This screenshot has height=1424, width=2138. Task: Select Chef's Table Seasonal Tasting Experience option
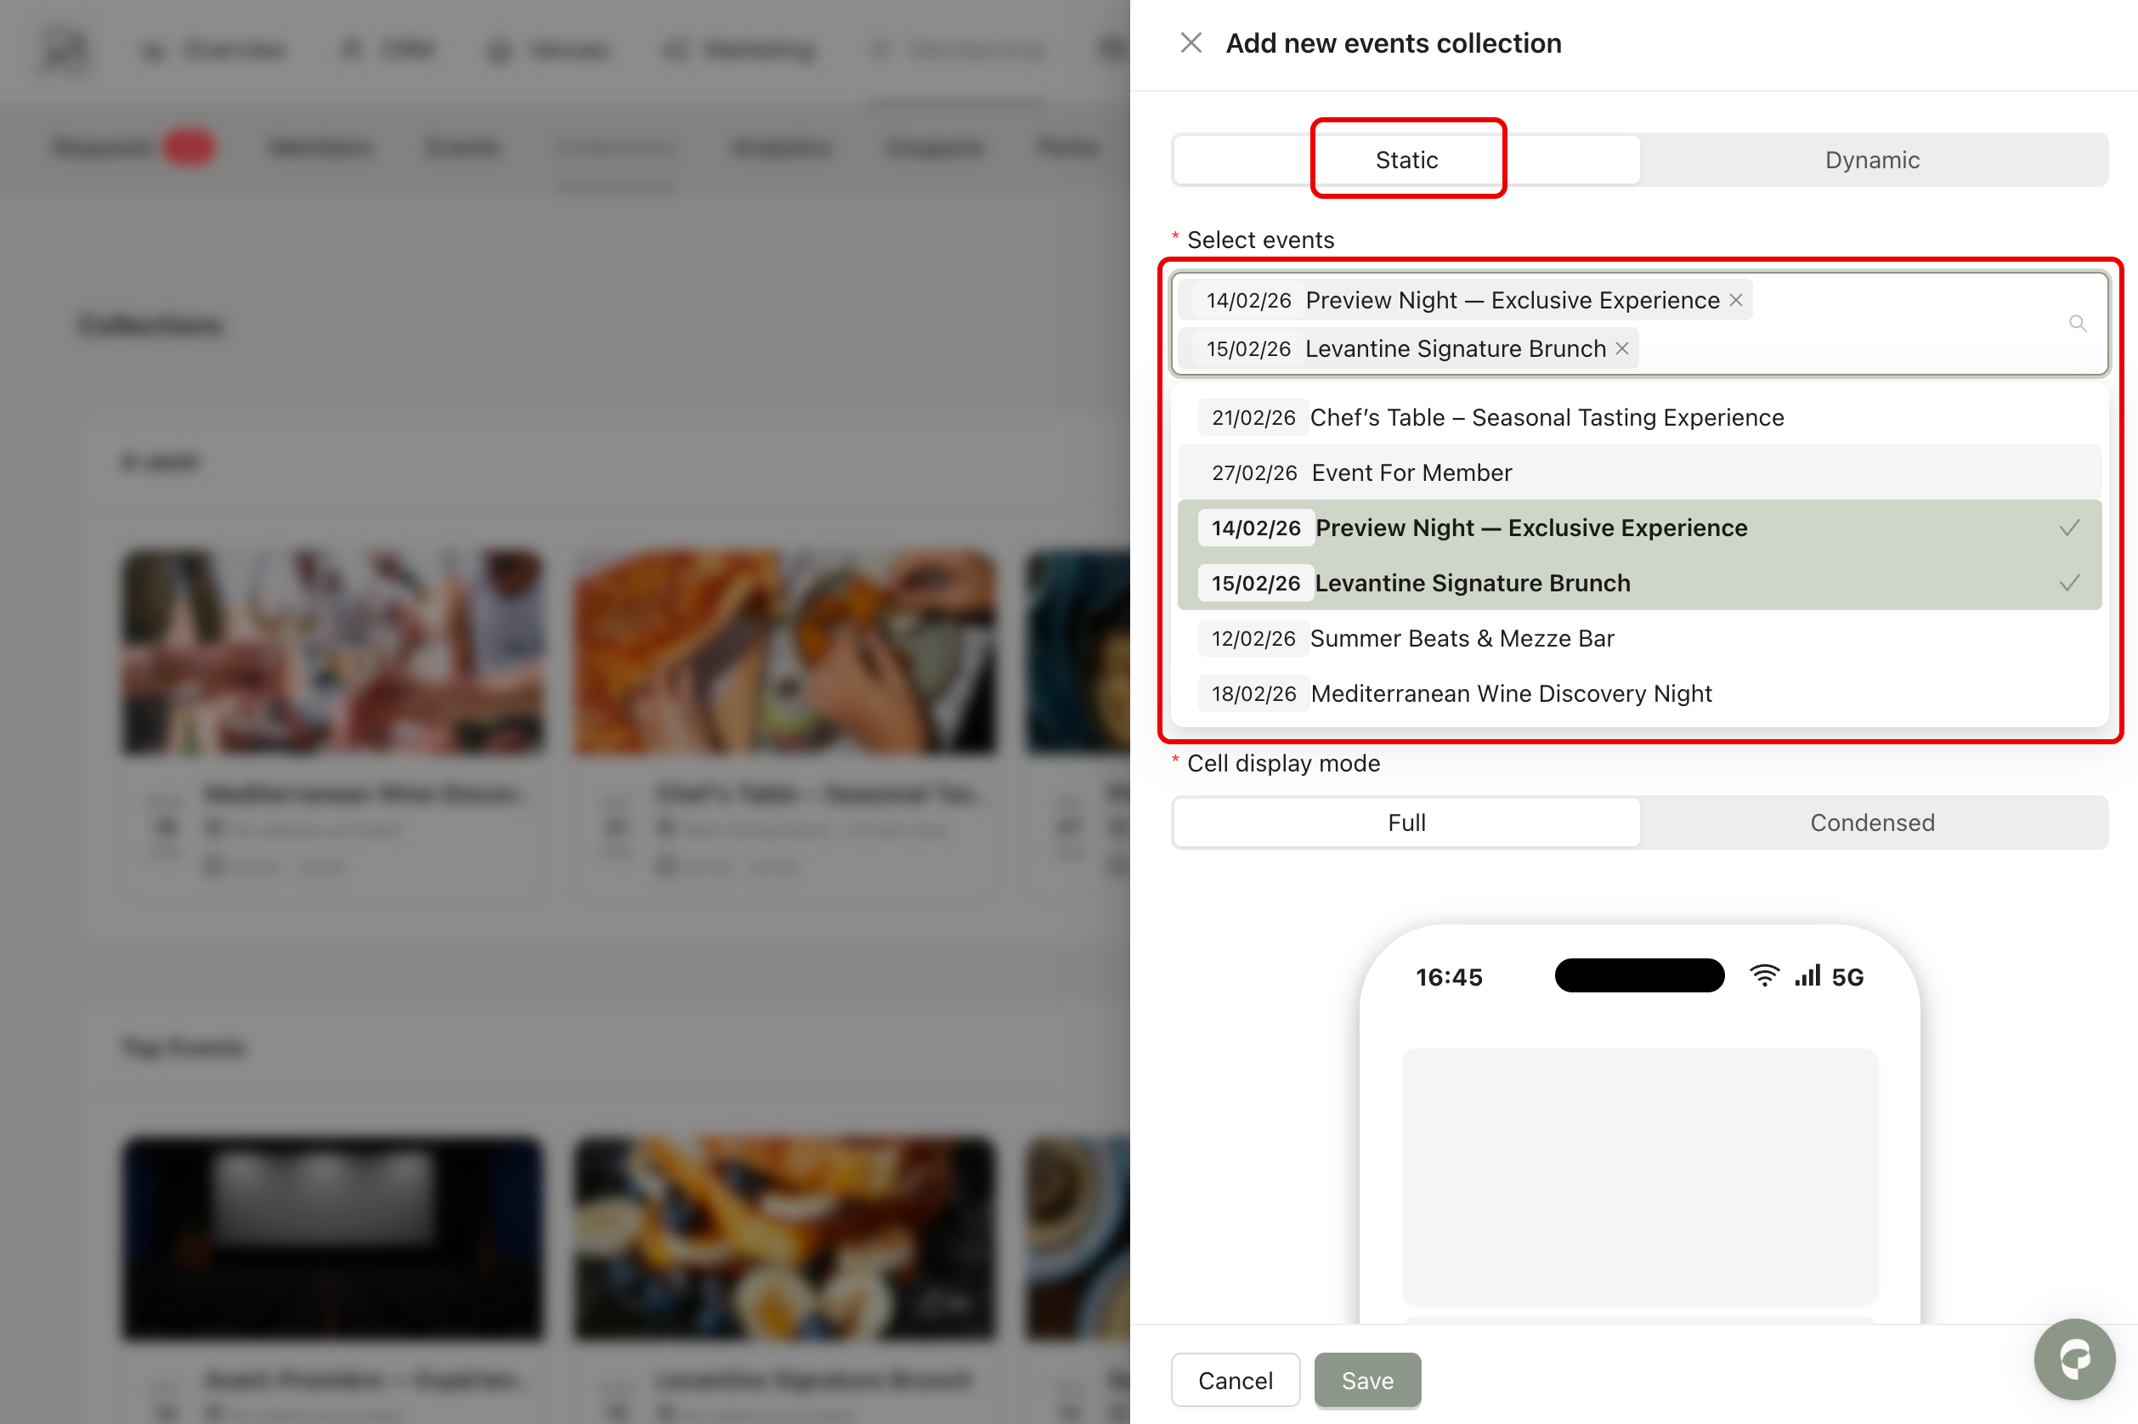[x=1546, y=418]
